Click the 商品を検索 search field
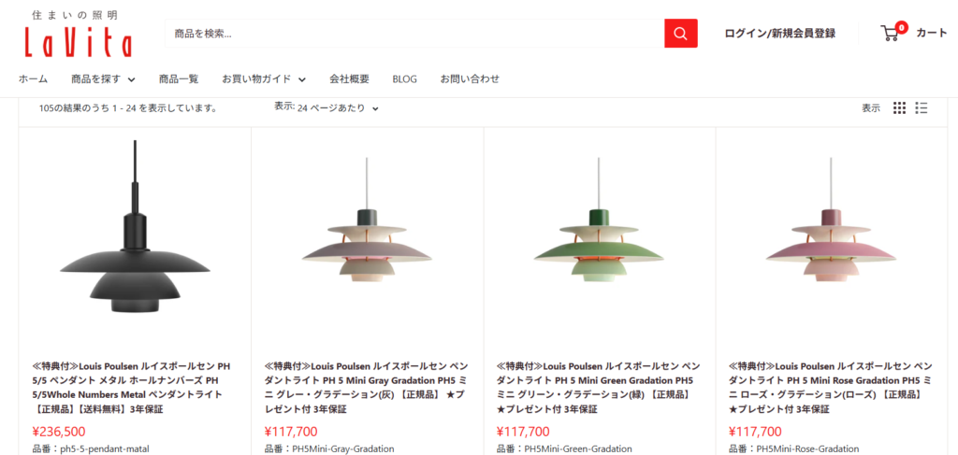The height and width of the screenshot is (455, 958). pyautogui.click(x=414, y=33)
